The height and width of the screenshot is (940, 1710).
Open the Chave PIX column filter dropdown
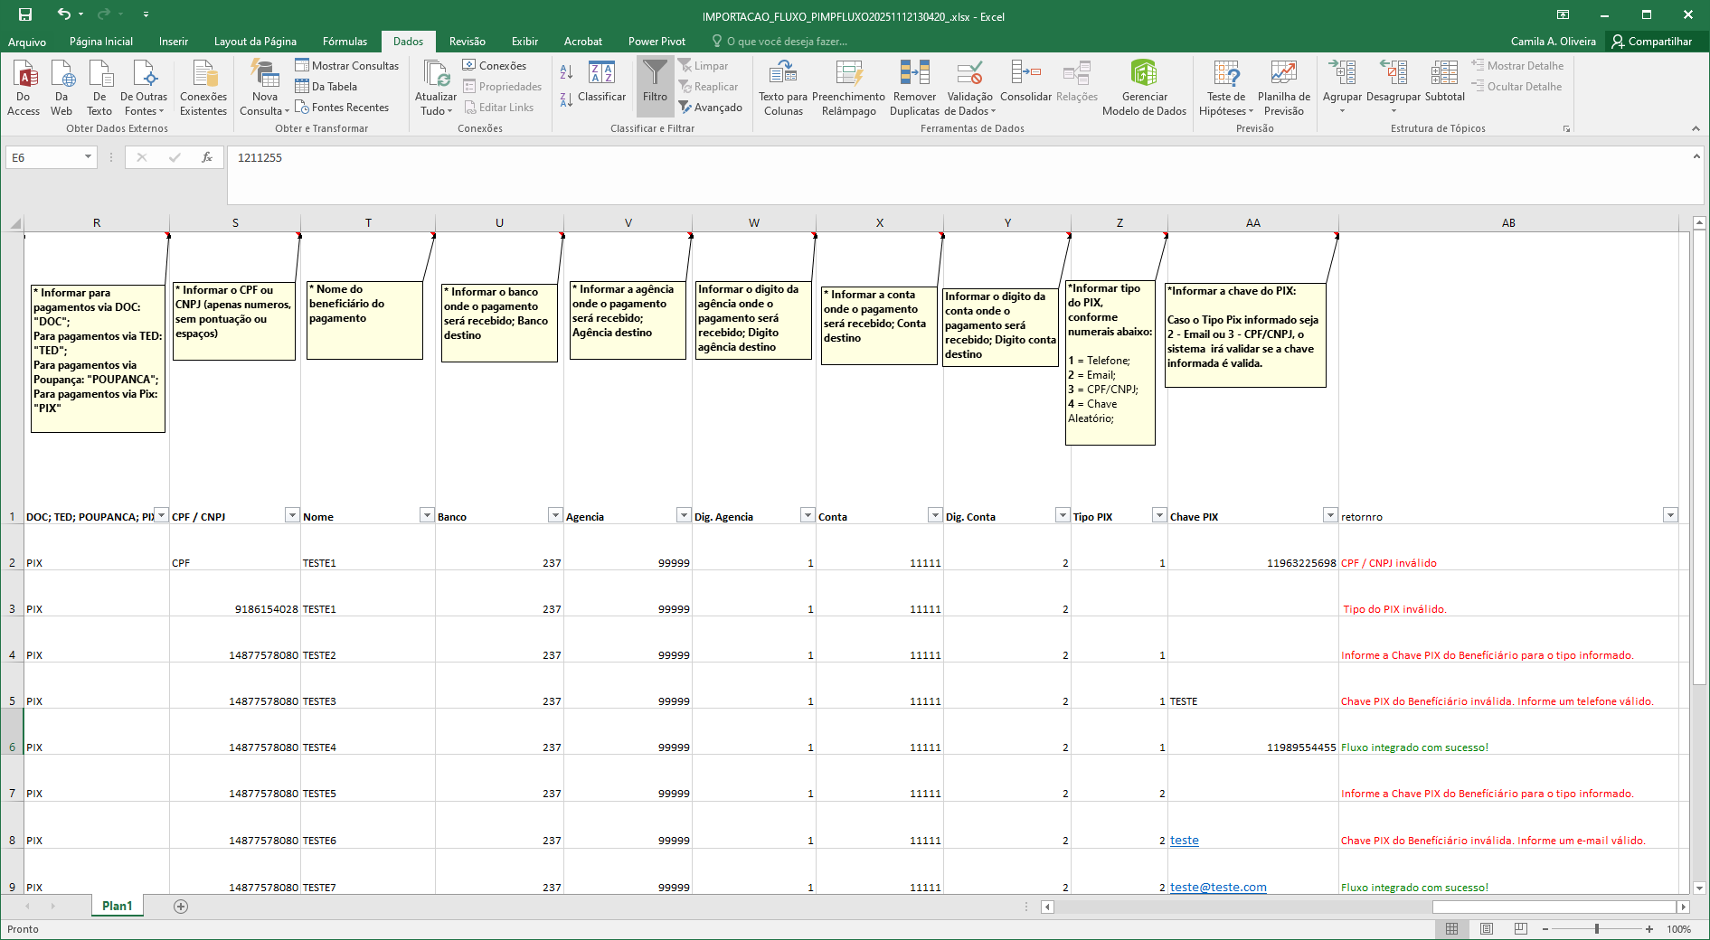coord(1330,515)
